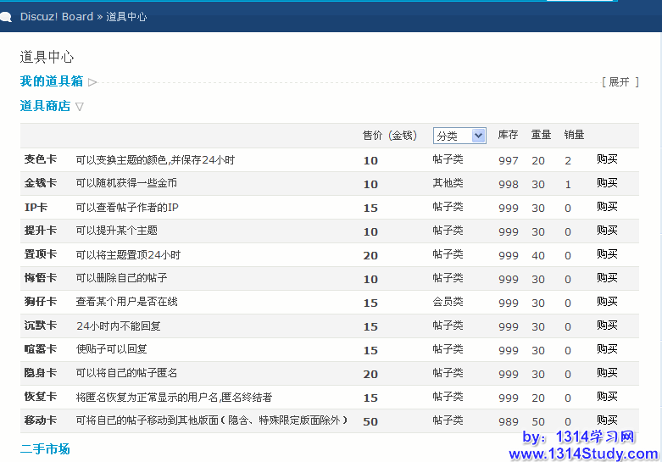Buy the 变色卡 item
This screenshot has width=662, height=462.
[607, 159]
